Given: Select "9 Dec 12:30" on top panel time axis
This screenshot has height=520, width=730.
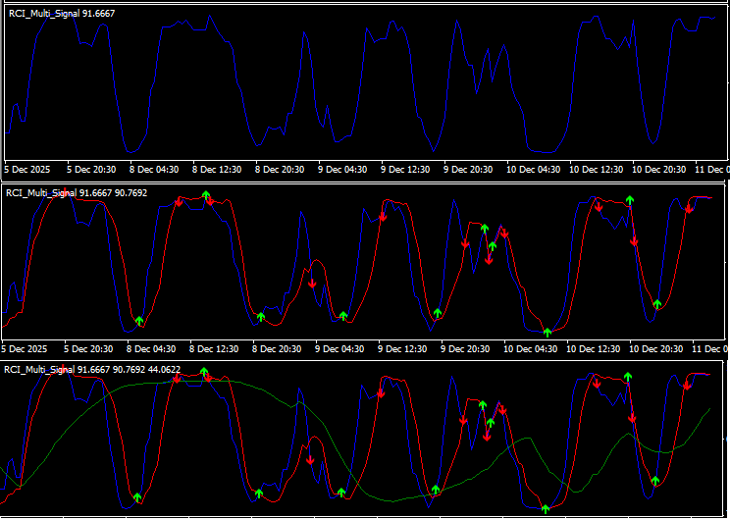Looking at the screenshot, I should pyautogui.click(x=405, y=169).
